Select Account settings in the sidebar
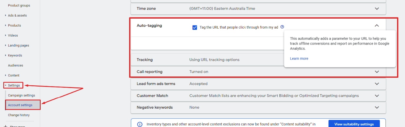405x127 pixels. [x=20, y=105]
